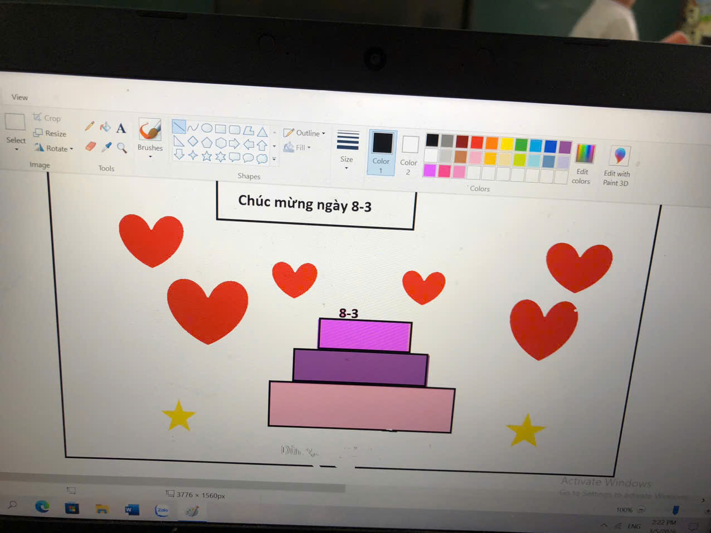Choose the Oval shape in Shapes gallery
The width and height of the screenshot is (711, 533).
207,128
